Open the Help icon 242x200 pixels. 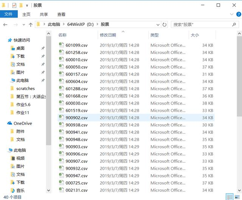[x=239, y=14]
